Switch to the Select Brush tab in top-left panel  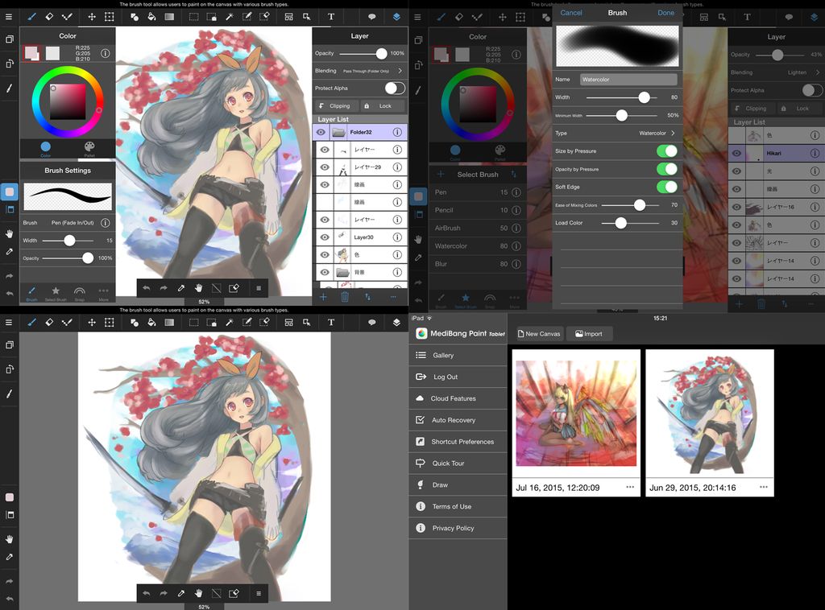(x=56, y=293)
